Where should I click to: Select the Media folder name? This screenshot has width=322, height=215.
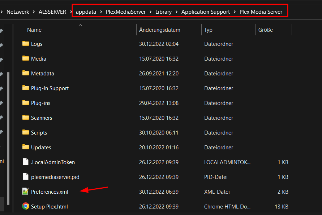pos(39,58)
